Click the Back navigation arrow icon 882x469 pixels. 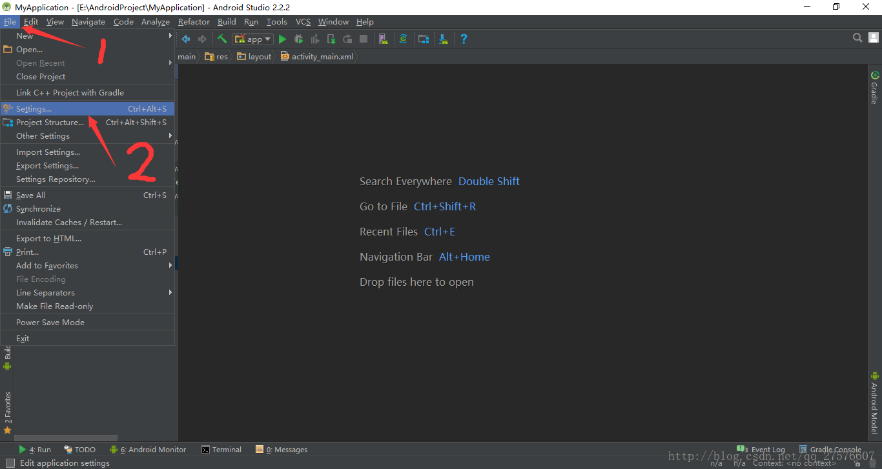click(186, 39)
